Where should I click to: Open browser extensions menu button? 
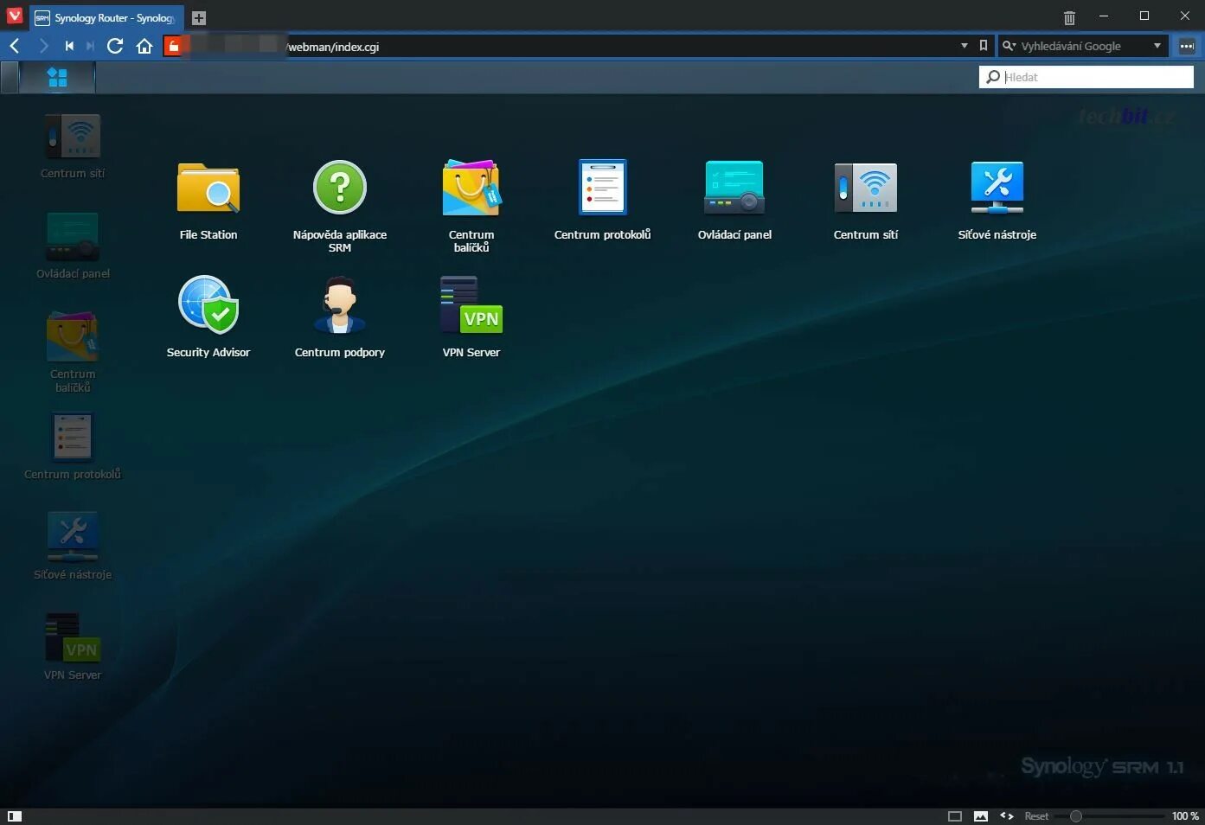point(1187,46)
